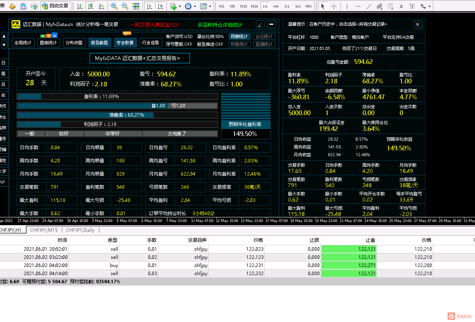Select the text A tool
The width and height of the screenshot is (475, 322).
[x=401, y=6]
